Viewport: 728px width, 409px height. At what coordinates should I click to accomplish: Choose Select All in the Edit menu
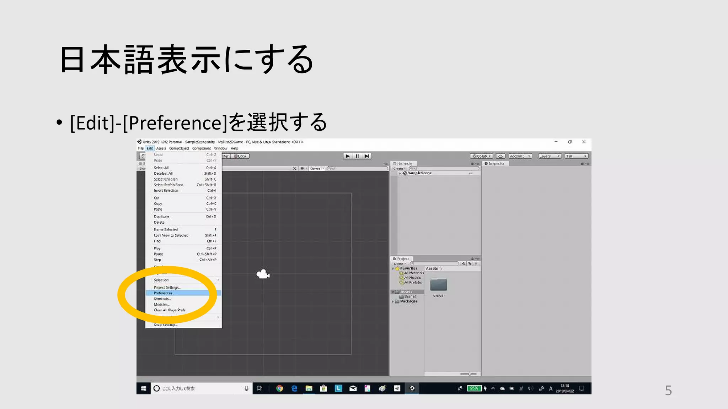click(x=183, y=168)
